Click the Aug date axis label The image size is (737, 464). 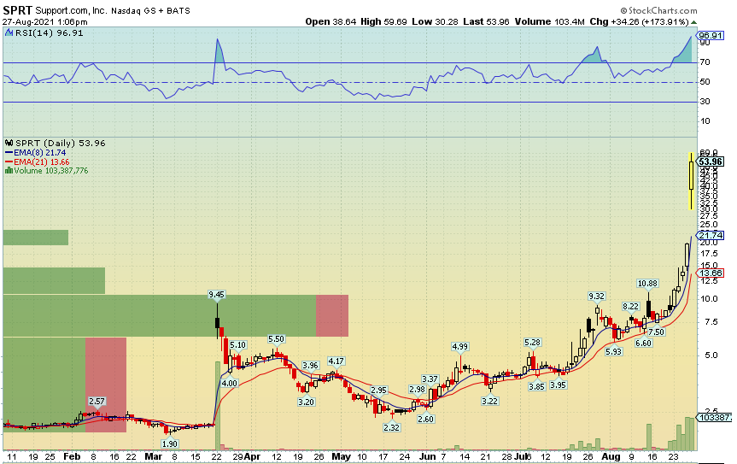[611, 456]
